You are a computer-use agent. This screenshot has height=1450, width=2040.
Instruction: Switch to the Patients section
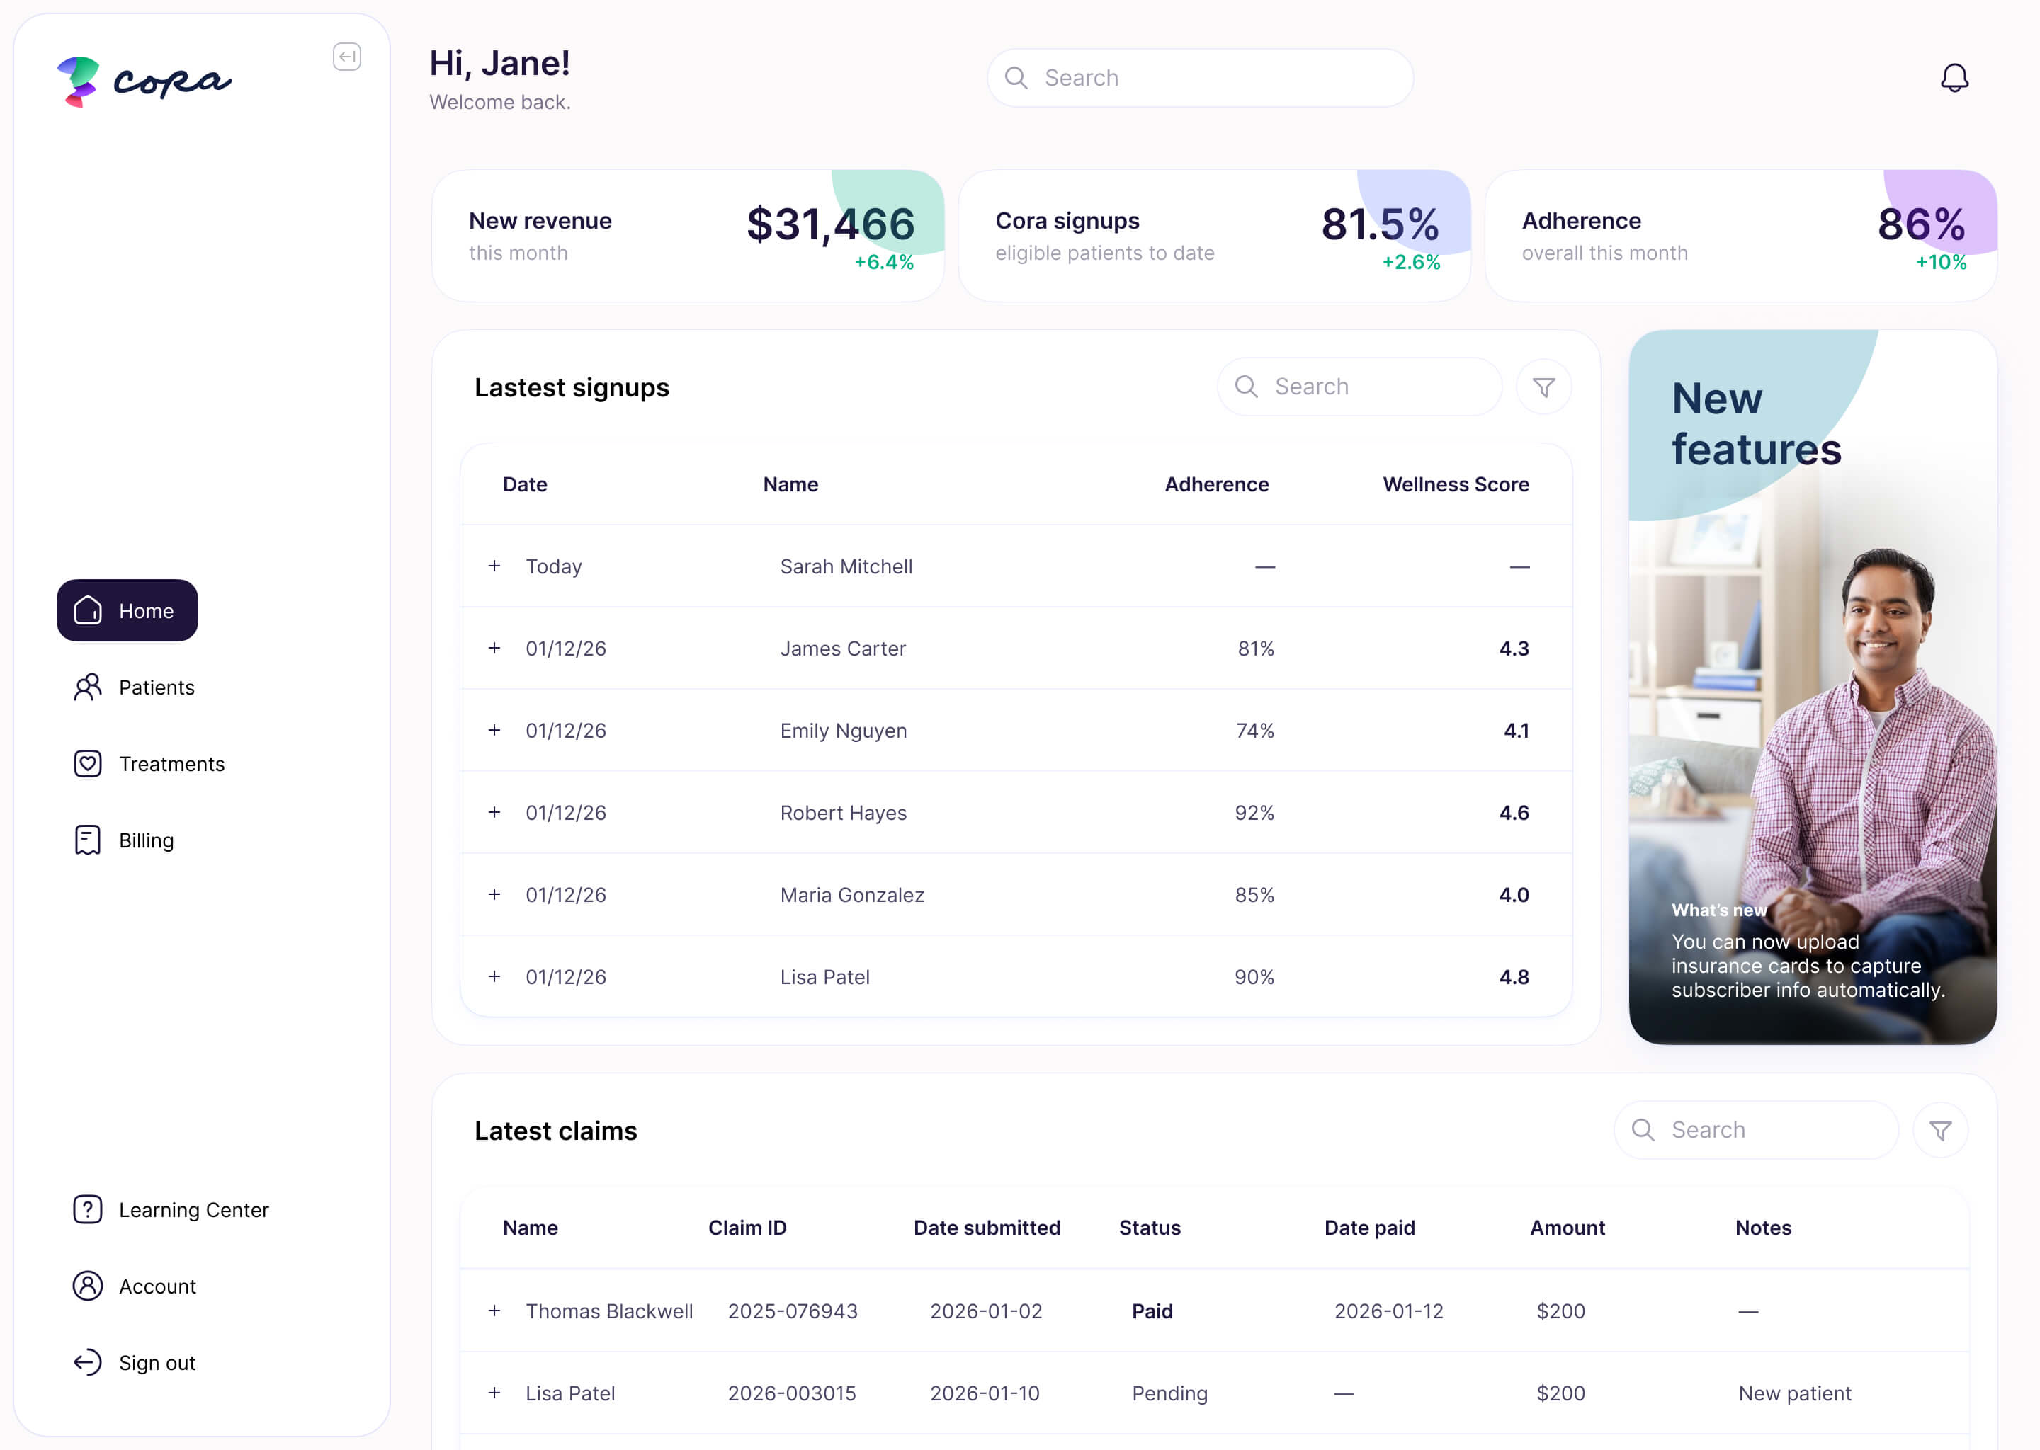coord(157,687)
